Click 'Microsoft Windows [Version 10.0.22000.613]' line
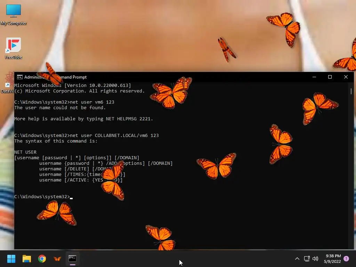 coord(73,86)
